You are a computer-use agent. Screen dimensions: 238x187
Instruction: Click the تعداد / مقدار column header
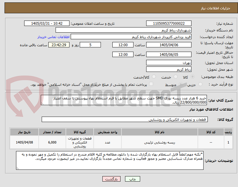(x=52, y=132)
